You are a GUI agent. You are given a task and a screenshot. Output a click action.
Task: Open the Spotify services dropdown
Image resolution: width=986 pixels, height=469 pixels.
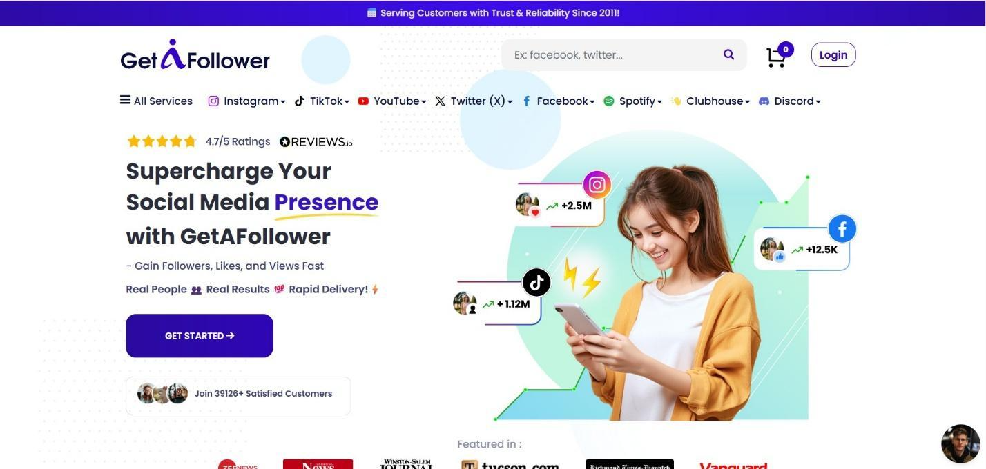click(x=632, y=101)
